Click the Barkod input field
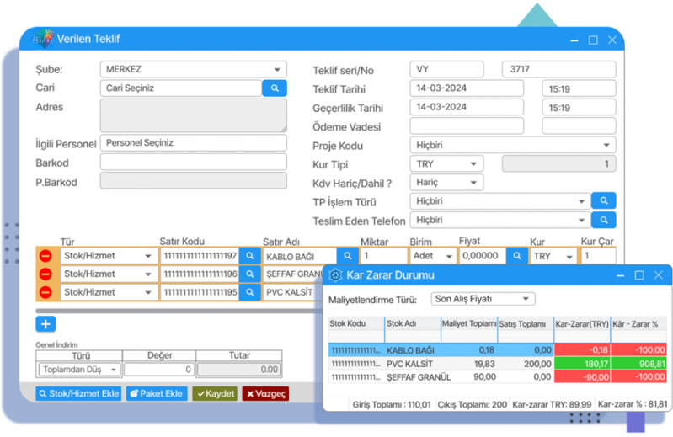Image resolution: width=673 pixels, height=437 pixels. click(193, 162)
